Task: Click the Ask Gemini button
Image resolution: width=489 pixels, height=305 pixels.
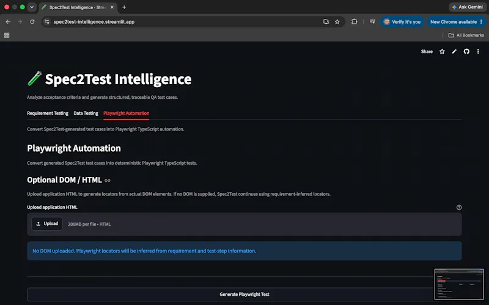Action: click(467, 7)
